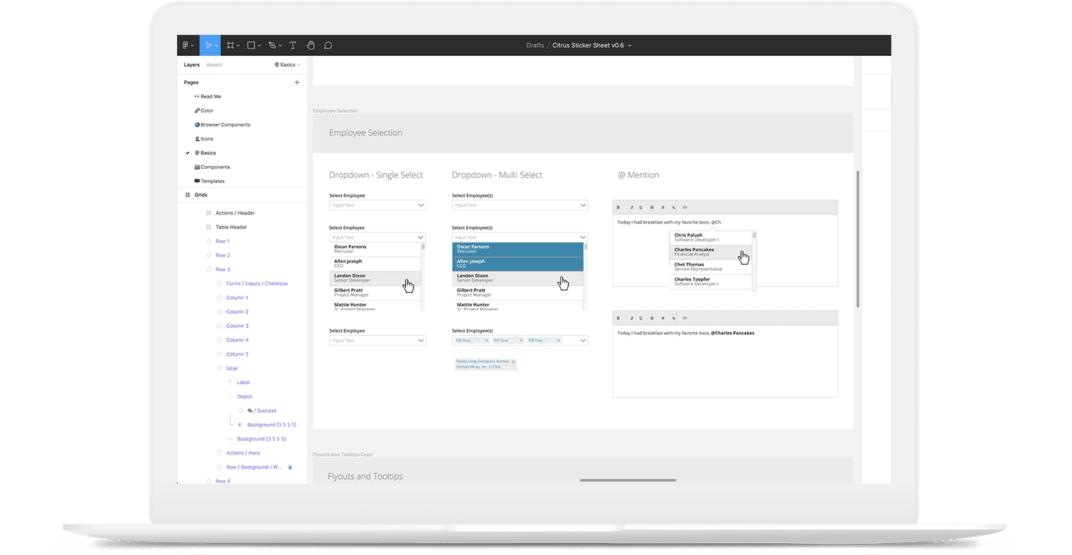Switch to the Layers tab
Image resolution: width=1072 pixels, height=555 pixels.
point(192,65)
